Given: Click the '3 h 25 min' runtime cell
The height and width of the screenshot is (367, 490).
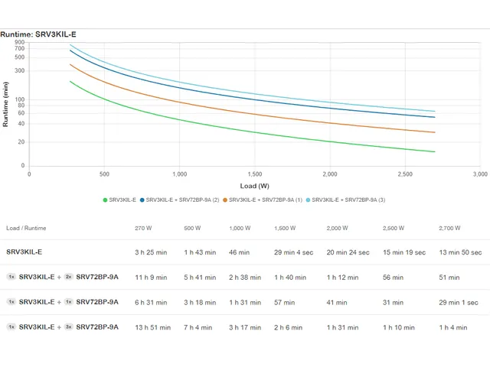Looking at the screenshot, I should [x=151, y=252].
